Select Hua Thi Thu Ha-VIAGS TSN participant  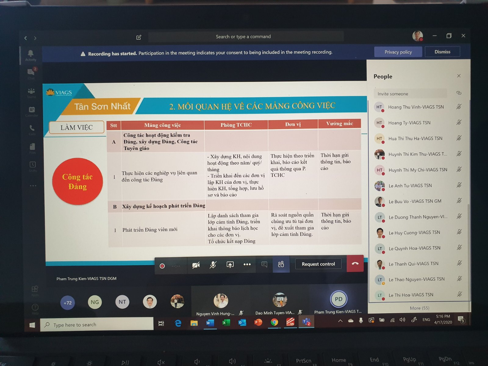pos(418,138)
